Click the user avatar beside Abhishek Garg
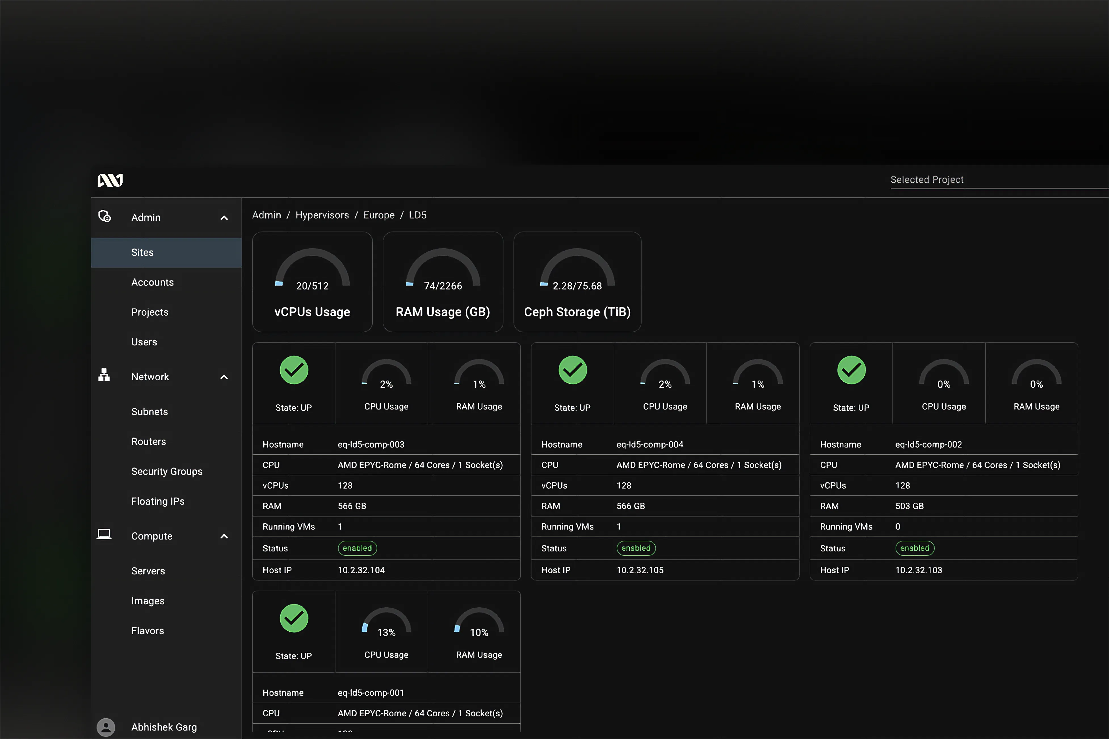This screenshot has height=739, width=1109. tap(106, 727)
